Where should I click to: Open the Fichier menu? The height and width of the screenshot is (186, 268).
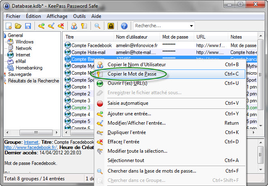[x=13, y=16]
